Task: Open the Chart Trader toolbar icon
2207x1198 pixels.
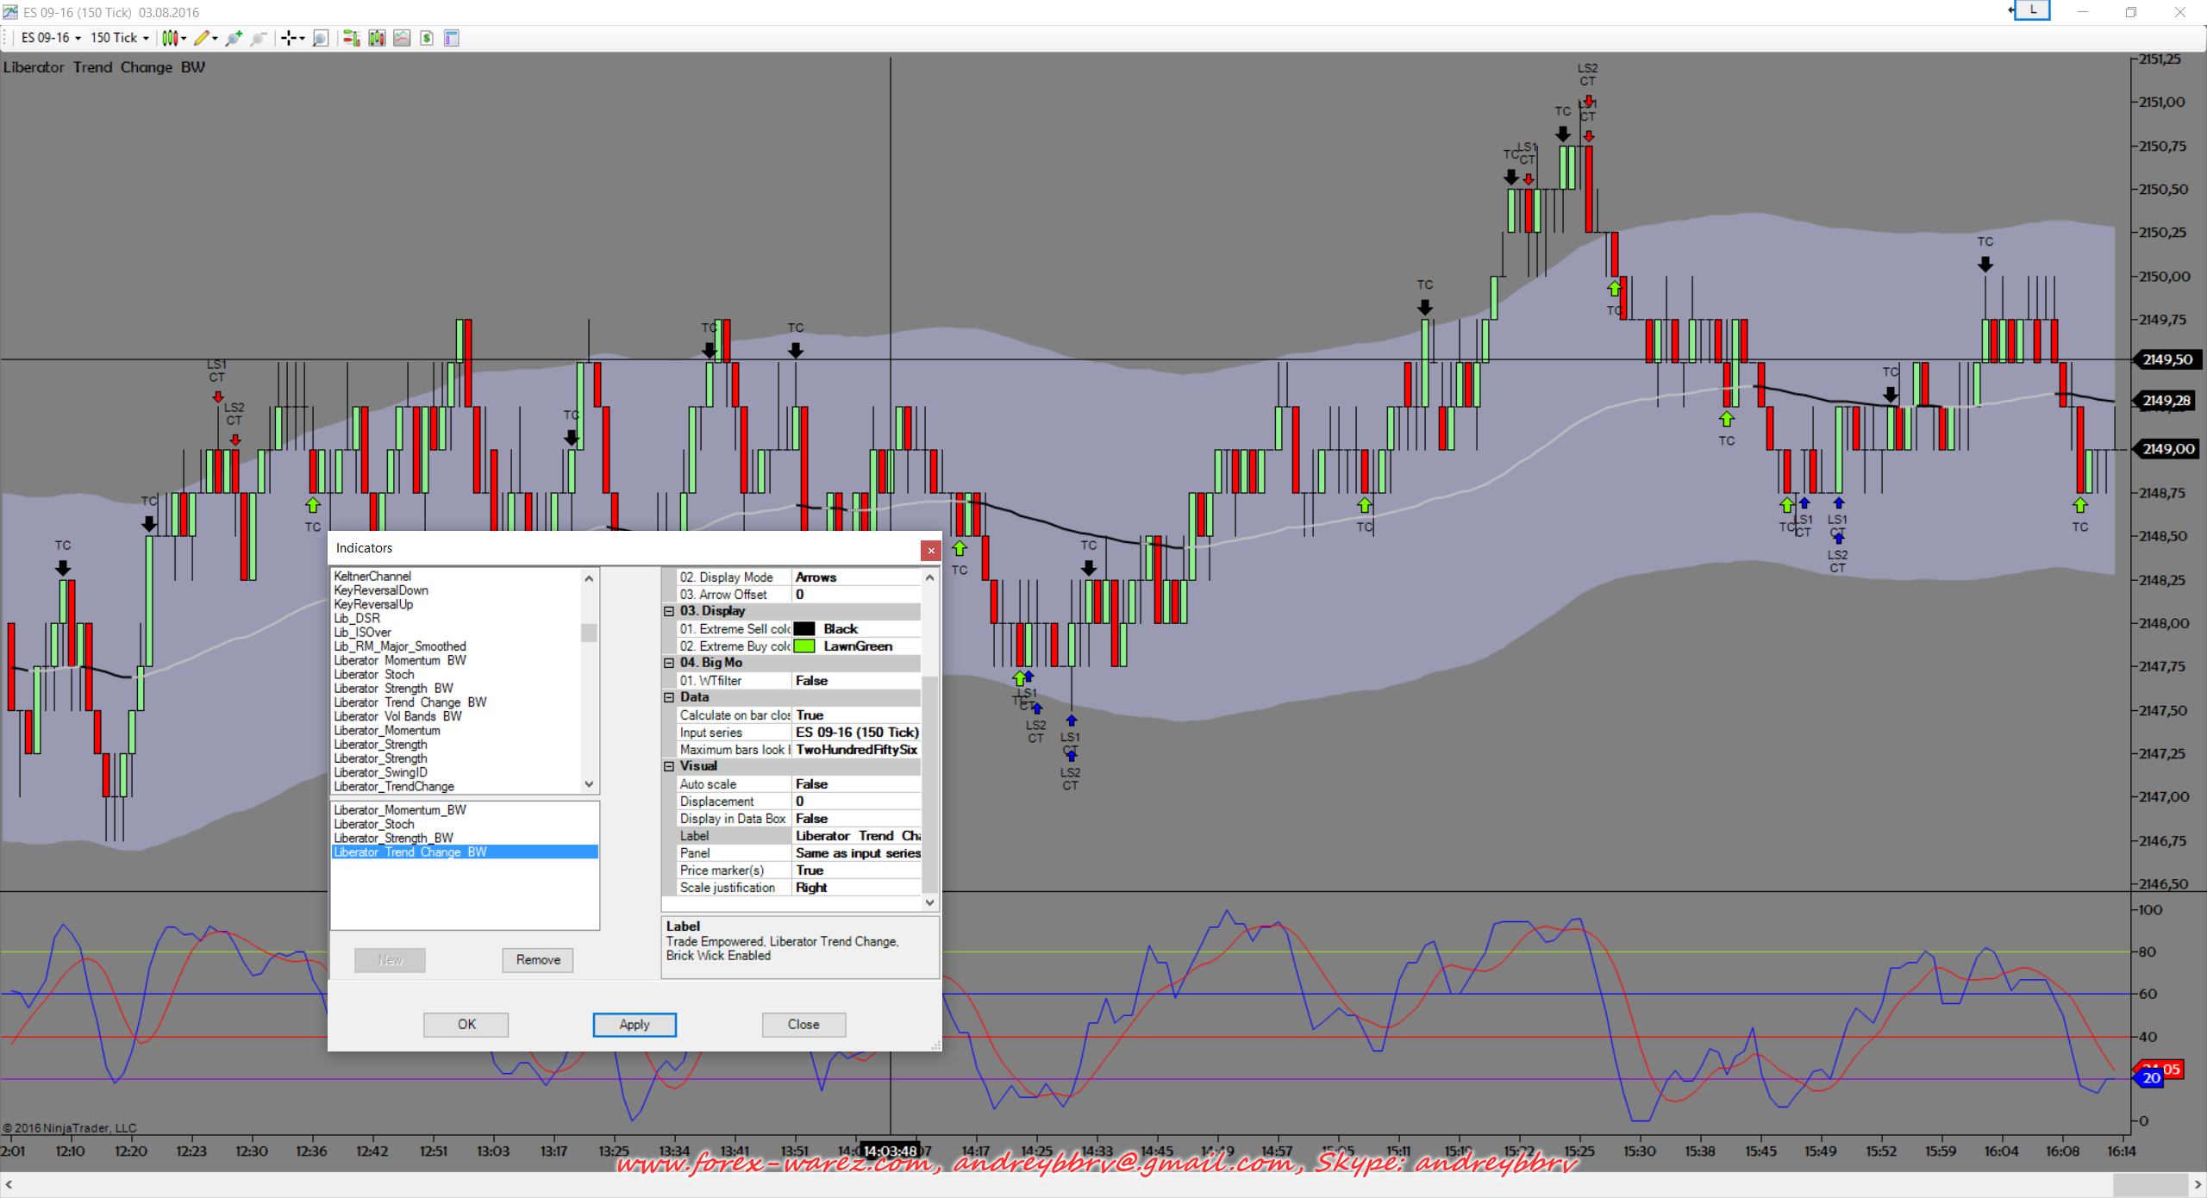Action: click(351, 38)
